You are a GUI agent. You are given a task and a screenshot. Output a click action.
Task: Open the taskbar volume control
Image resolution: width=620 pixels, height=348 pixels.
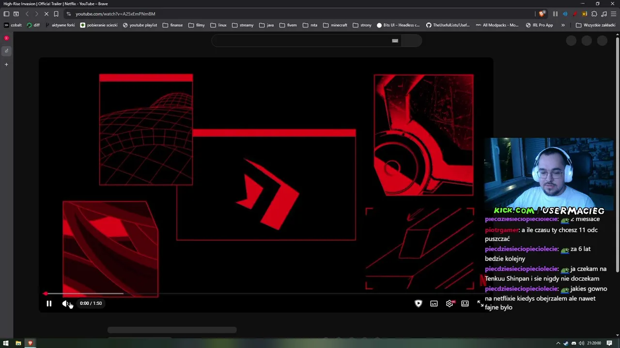581,343
